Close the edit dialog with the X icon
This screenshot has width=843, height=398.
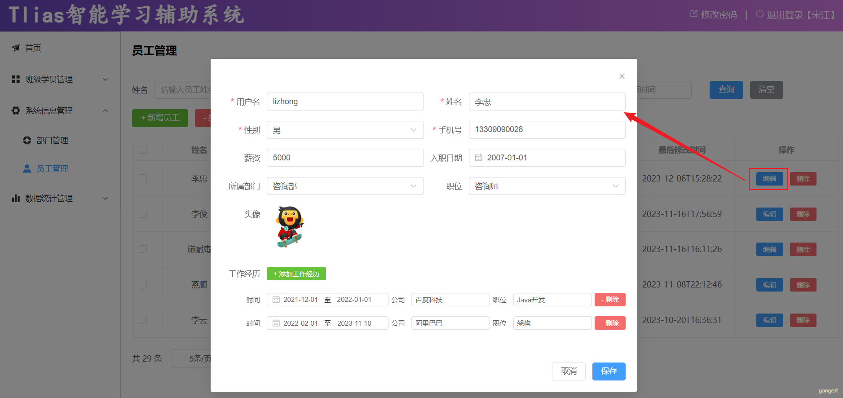[x=622, y=76]
